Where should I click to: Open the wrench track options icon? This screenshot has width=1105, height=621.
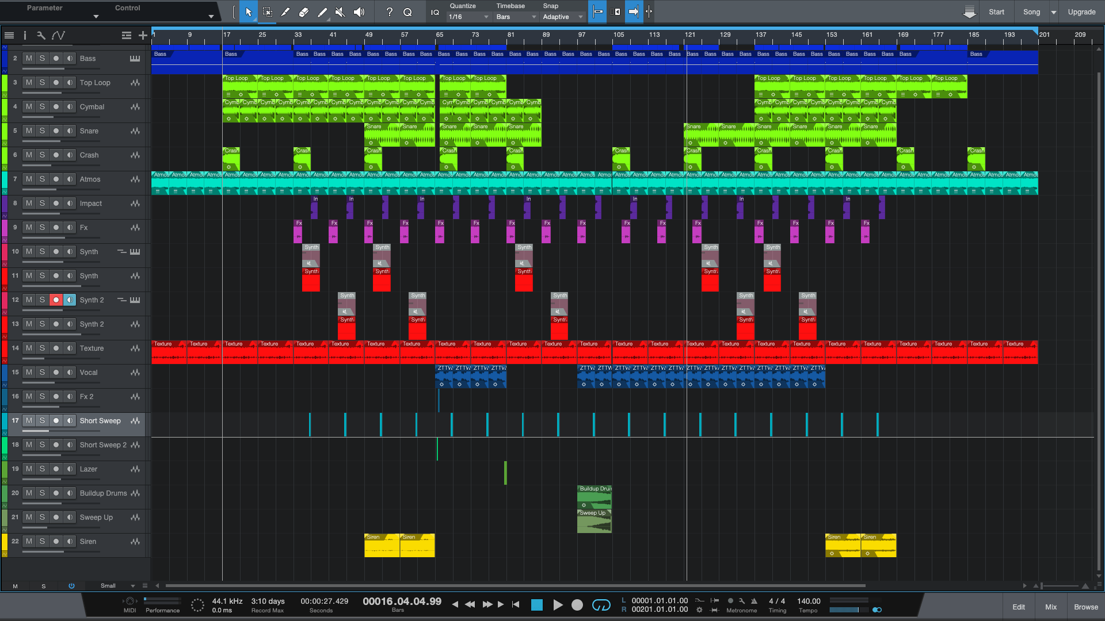click(41, 36)
